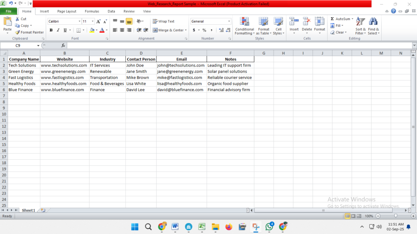This screenshot has height=234, width=417.
Task: Increase the font size with Grow Font
Action: [x=99, y=21]
